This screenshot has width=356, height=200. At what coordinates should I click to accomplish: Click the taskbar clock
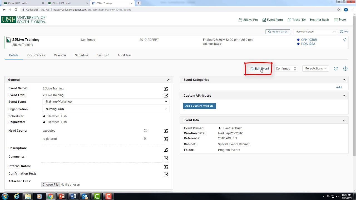(346, 196)
